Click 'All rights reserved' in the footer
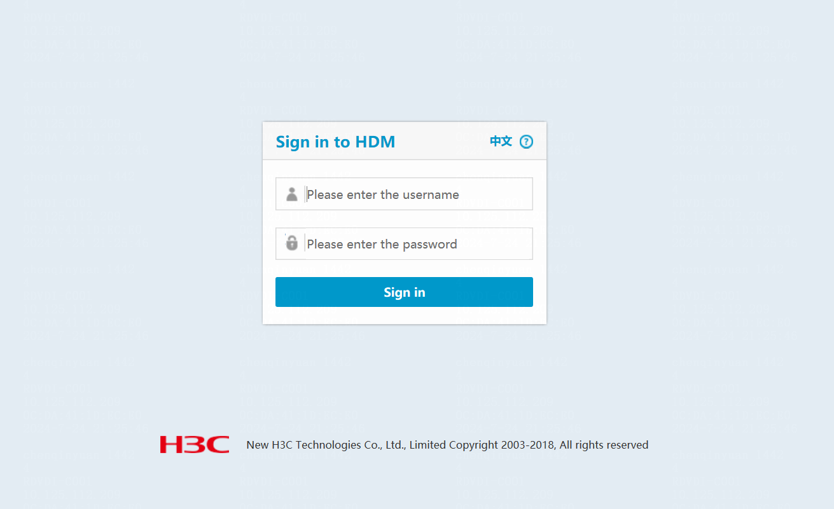834x509 pixels. point(604,445)
